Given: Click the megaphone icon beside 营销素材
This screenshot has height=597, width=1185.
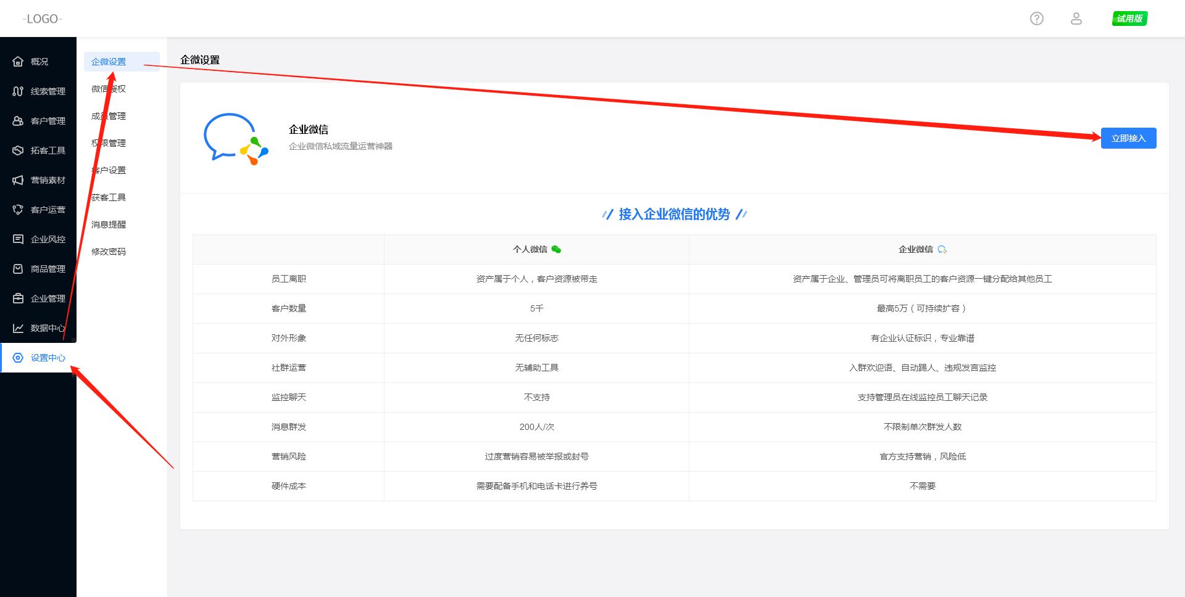Looking at the screenshot, I should 18,180.
